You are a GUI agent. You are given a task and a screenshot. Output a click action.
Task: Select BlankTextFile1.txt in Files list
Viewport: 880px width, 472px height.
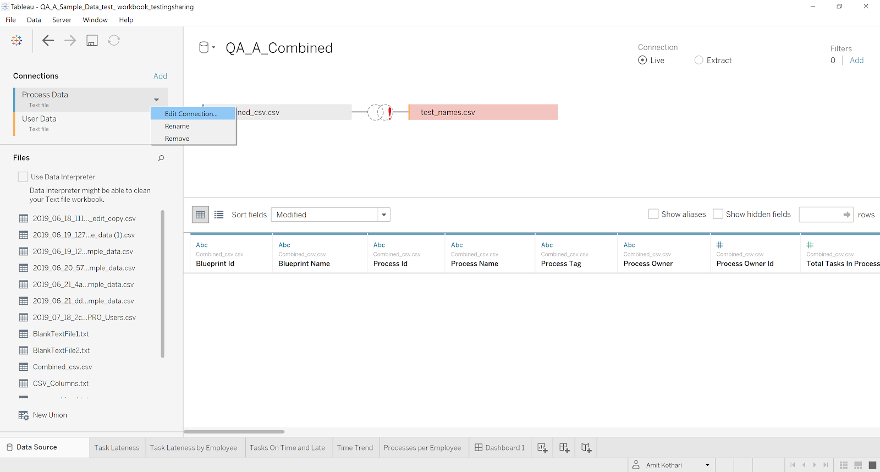pyautogui.click(x=61, y=334)
